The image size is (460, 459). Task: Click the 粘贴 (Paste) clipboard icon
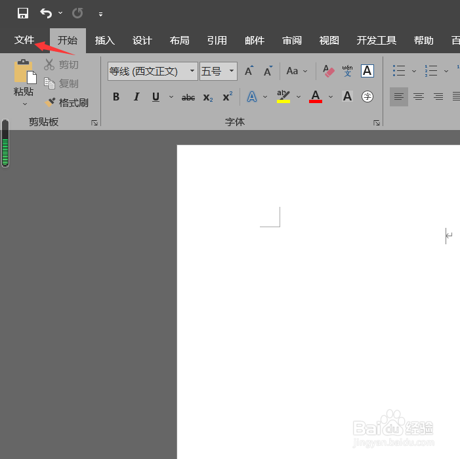tap(25, 72)
